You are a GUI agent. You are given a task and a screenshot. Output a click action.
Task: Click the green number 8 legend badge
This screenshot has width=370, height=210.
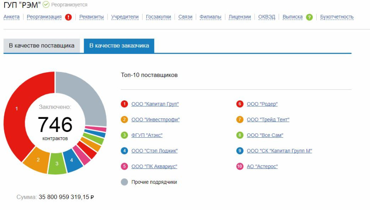click(240, 135)
